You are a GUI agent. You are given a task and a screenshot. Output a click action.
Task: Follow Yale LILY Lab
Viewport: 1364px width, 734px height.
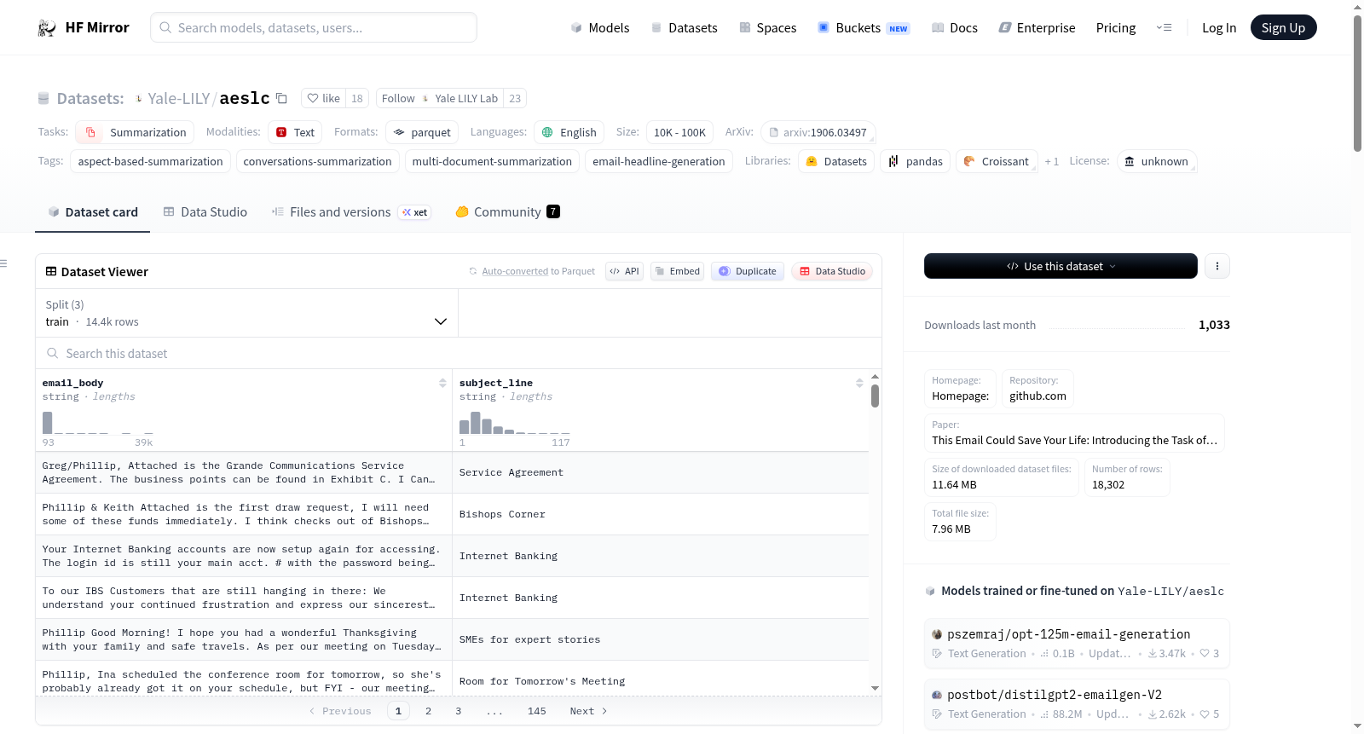(x=398, y=98)
